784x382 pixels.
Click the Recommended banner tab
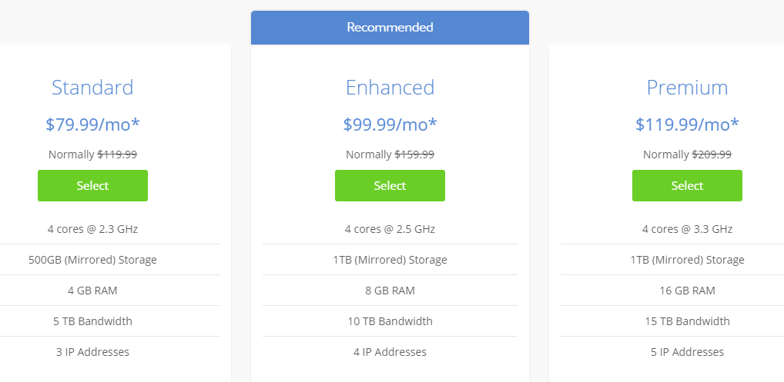pyautogui.click(x=390, y=28)
